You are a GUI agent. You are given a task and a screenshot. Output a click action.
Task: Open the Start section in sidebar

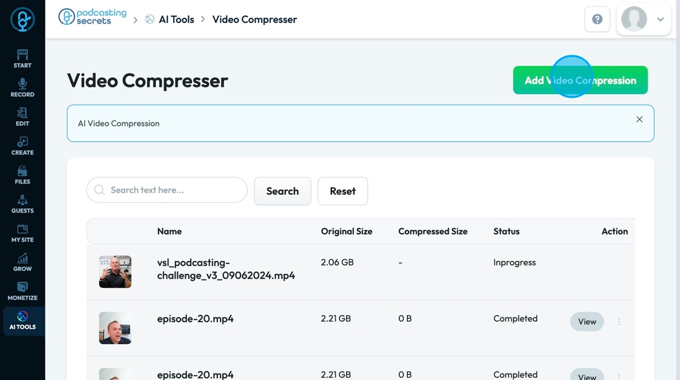[22, 59]
